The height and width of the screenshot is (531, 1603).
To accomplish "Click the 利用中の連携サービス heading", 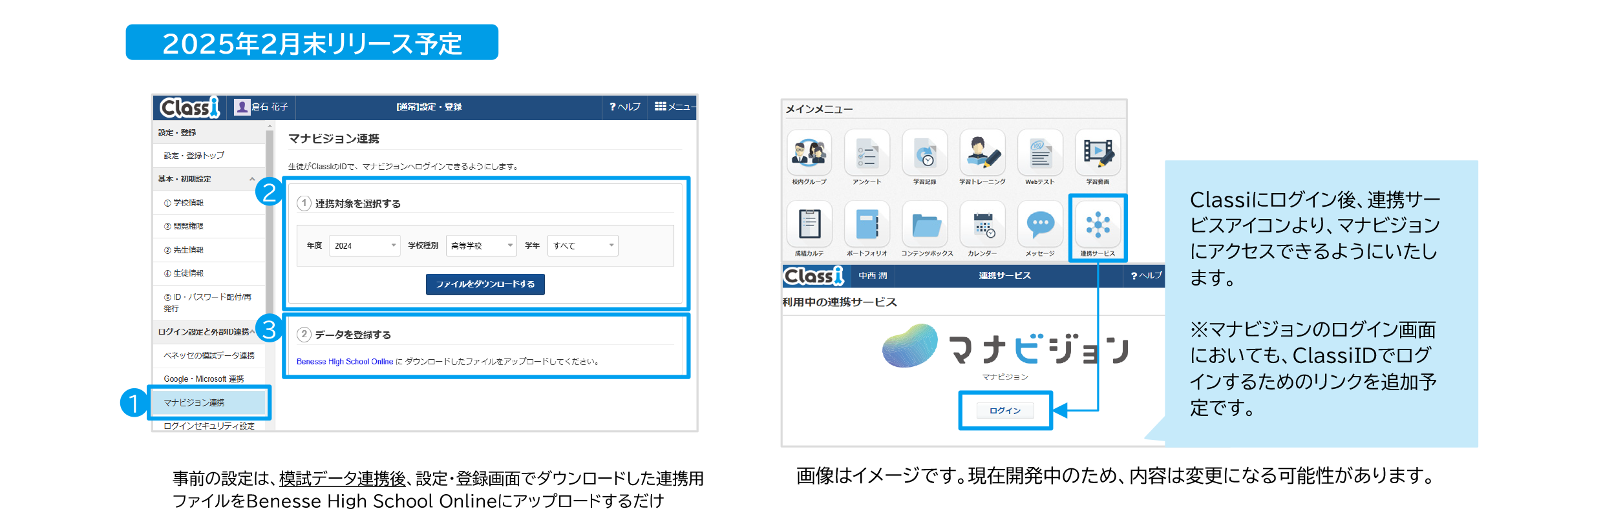I will pos(840,302).
